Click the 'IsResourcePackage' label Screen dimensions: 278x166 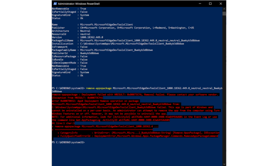click(64, 56)
